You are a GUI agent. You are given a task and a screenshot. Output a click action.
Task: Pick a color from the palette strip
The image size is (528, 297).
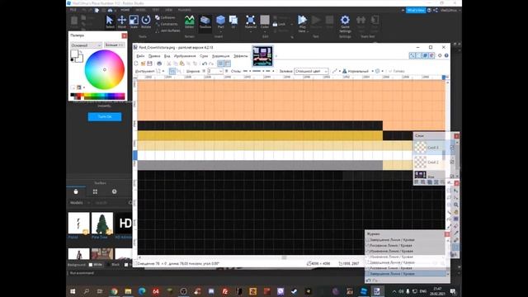point(97,97)
